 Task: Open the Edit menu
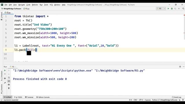(x=10, y=5)
